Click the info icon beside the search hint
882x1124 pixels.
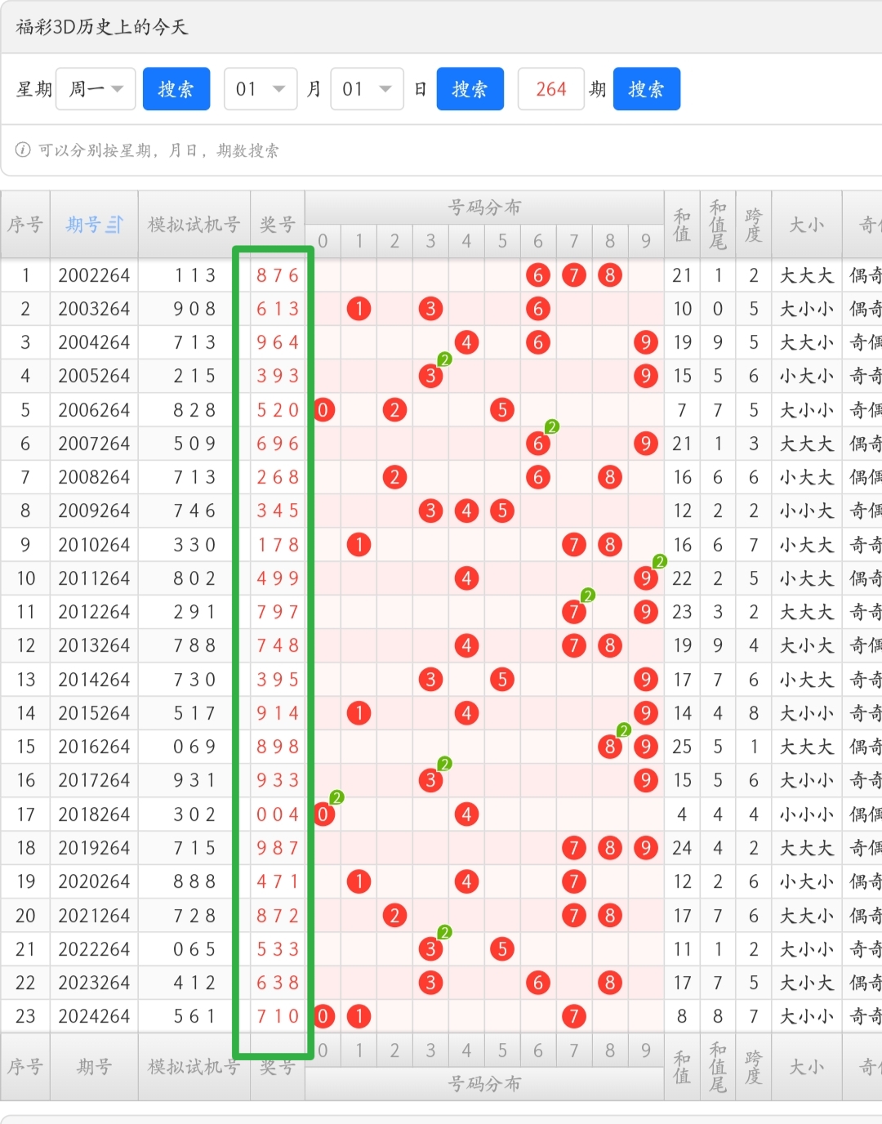tap(23, 149)
